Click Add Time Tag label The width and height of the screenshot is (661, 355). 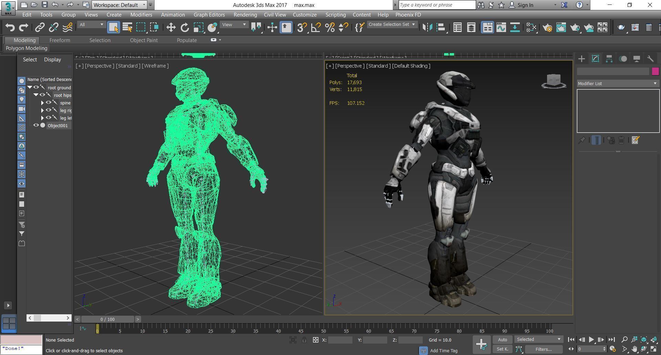point(444,351)
